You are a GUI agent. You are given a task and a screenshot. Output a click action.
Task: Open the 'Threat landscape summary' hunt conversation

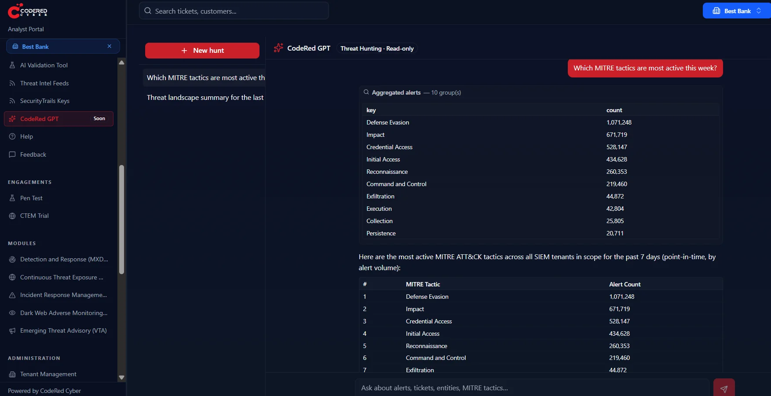pos(204,97)
